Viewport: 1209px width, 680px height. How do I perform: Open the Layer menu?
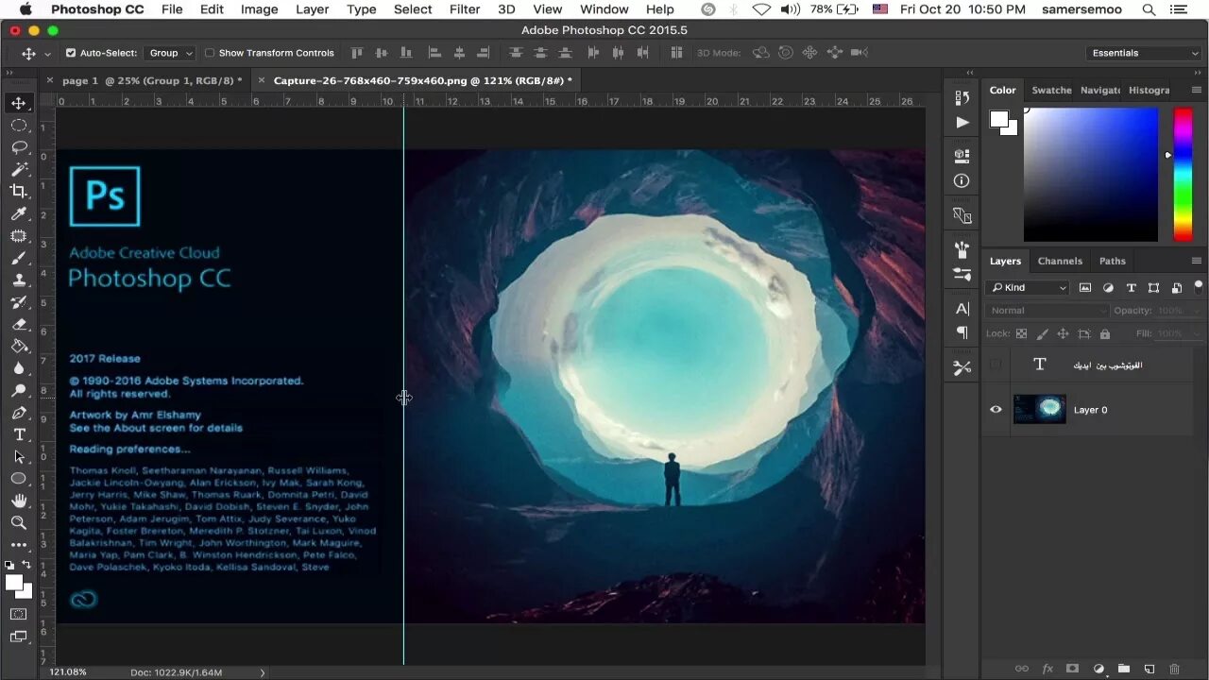click(312, 9)
